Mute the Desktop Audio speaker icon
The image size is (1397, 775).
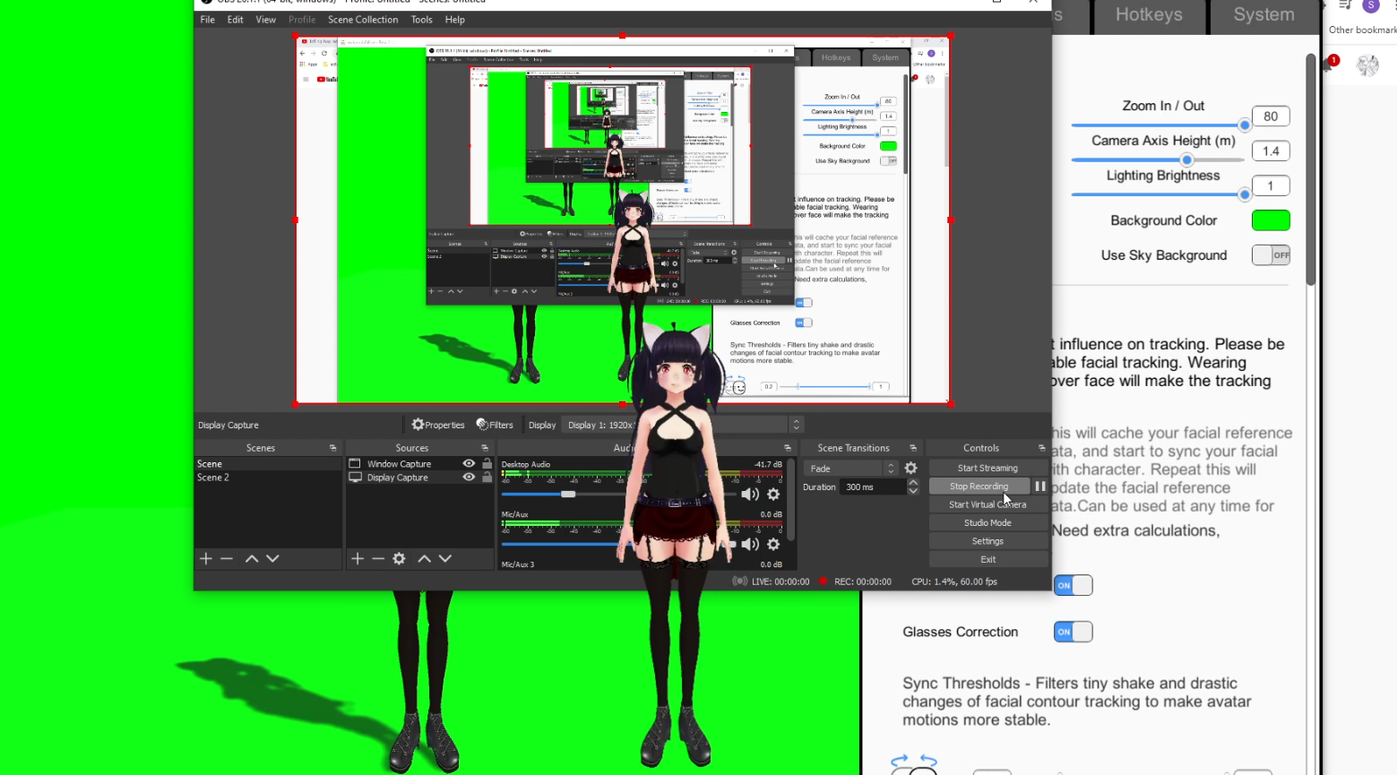[x=749, y=495]
